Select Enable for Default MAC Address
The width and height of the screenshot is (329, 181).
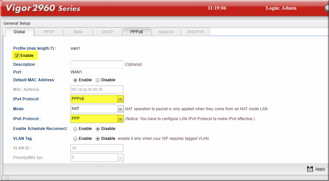(75, 80)
